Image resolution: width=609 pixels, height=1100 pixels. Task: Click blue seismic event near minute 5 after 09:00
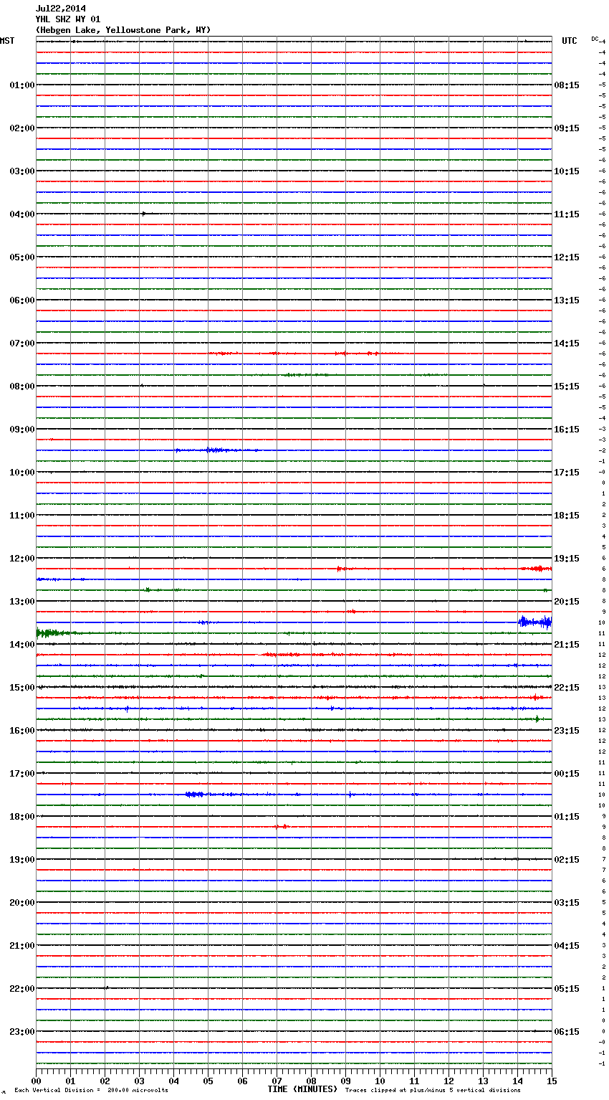point(217,450)
